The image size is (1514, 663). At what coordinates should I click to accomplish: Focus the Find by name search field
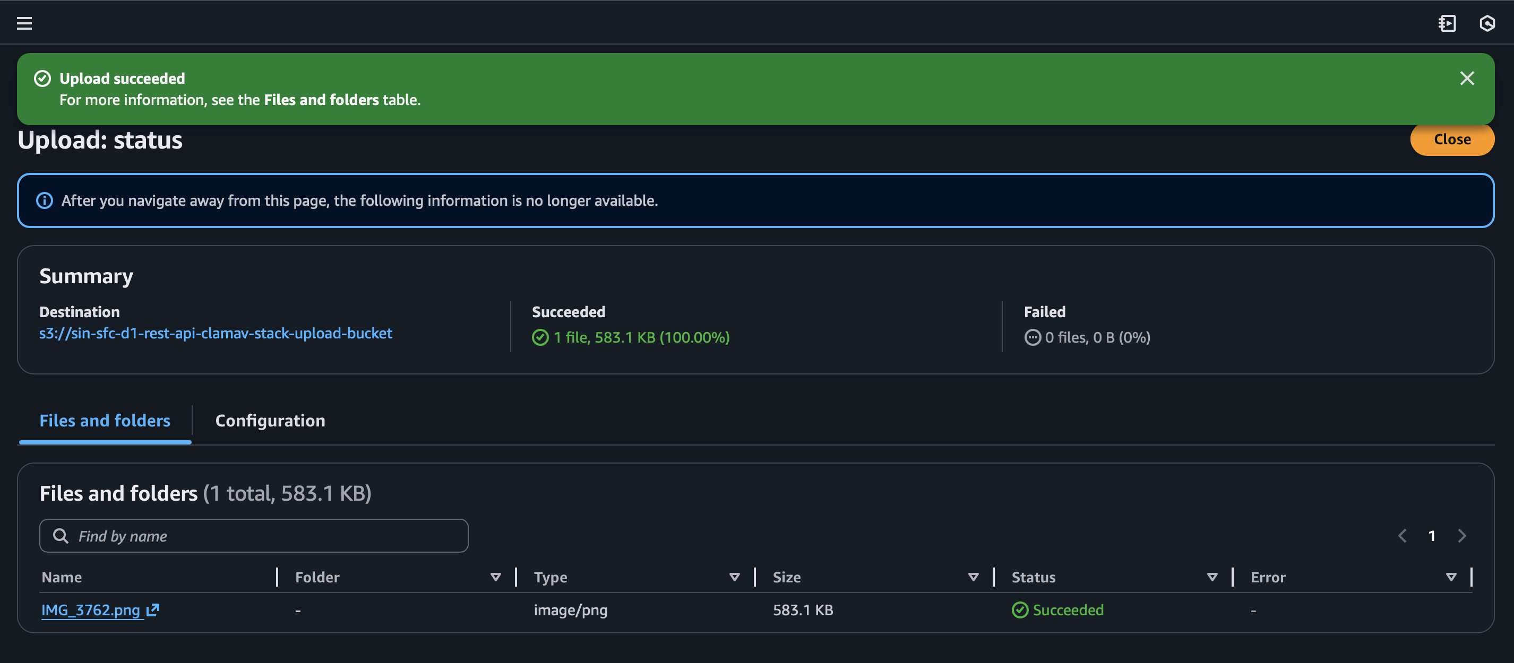click(253, 536)
